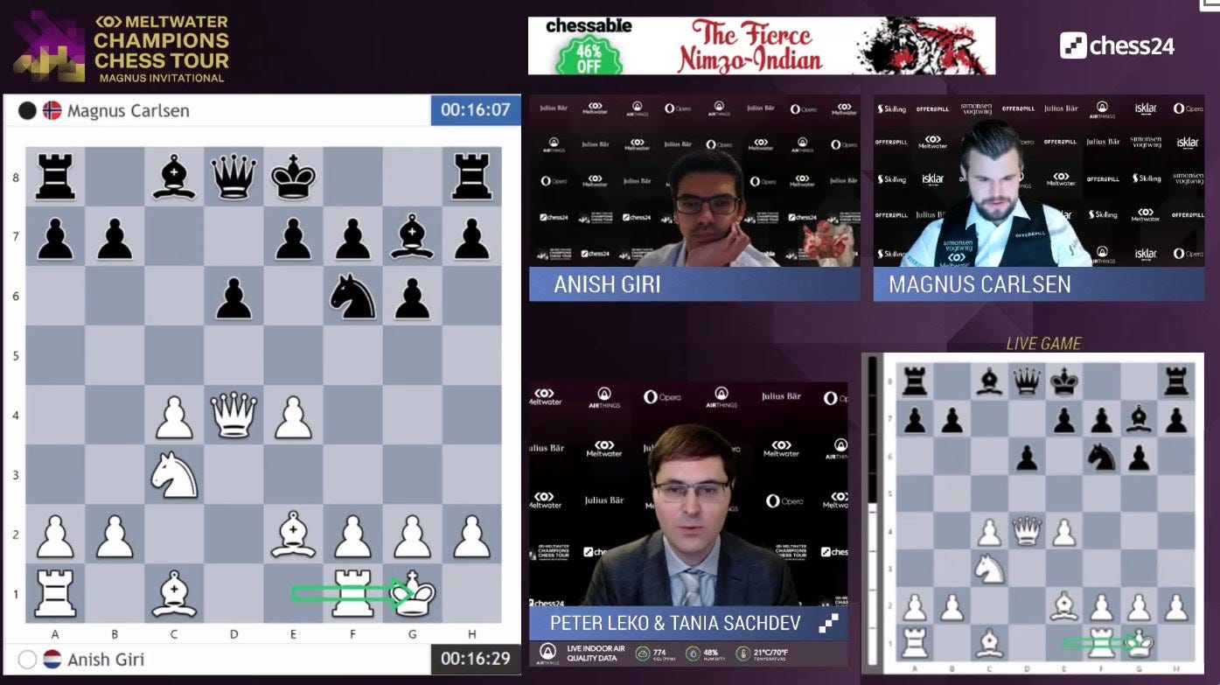The width and height of the screenshot is (1220, 685).
Task: Click the white pawn on b2 of main board
Action: 115,536
